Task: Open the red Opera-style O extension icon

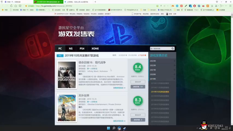Action: point(195,6)
